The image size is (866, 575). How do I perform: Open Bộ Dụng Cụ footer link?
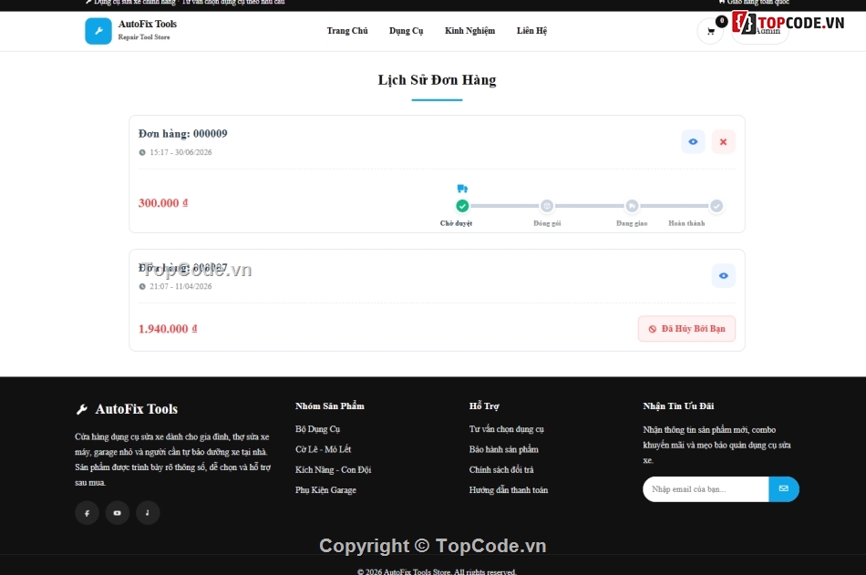(x=317, y=429)
